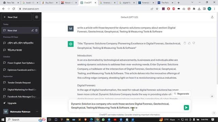Share the chat via top-right share icon
Image resolution: width=218 pixels, height=122 pixels.
click(212, 17)
